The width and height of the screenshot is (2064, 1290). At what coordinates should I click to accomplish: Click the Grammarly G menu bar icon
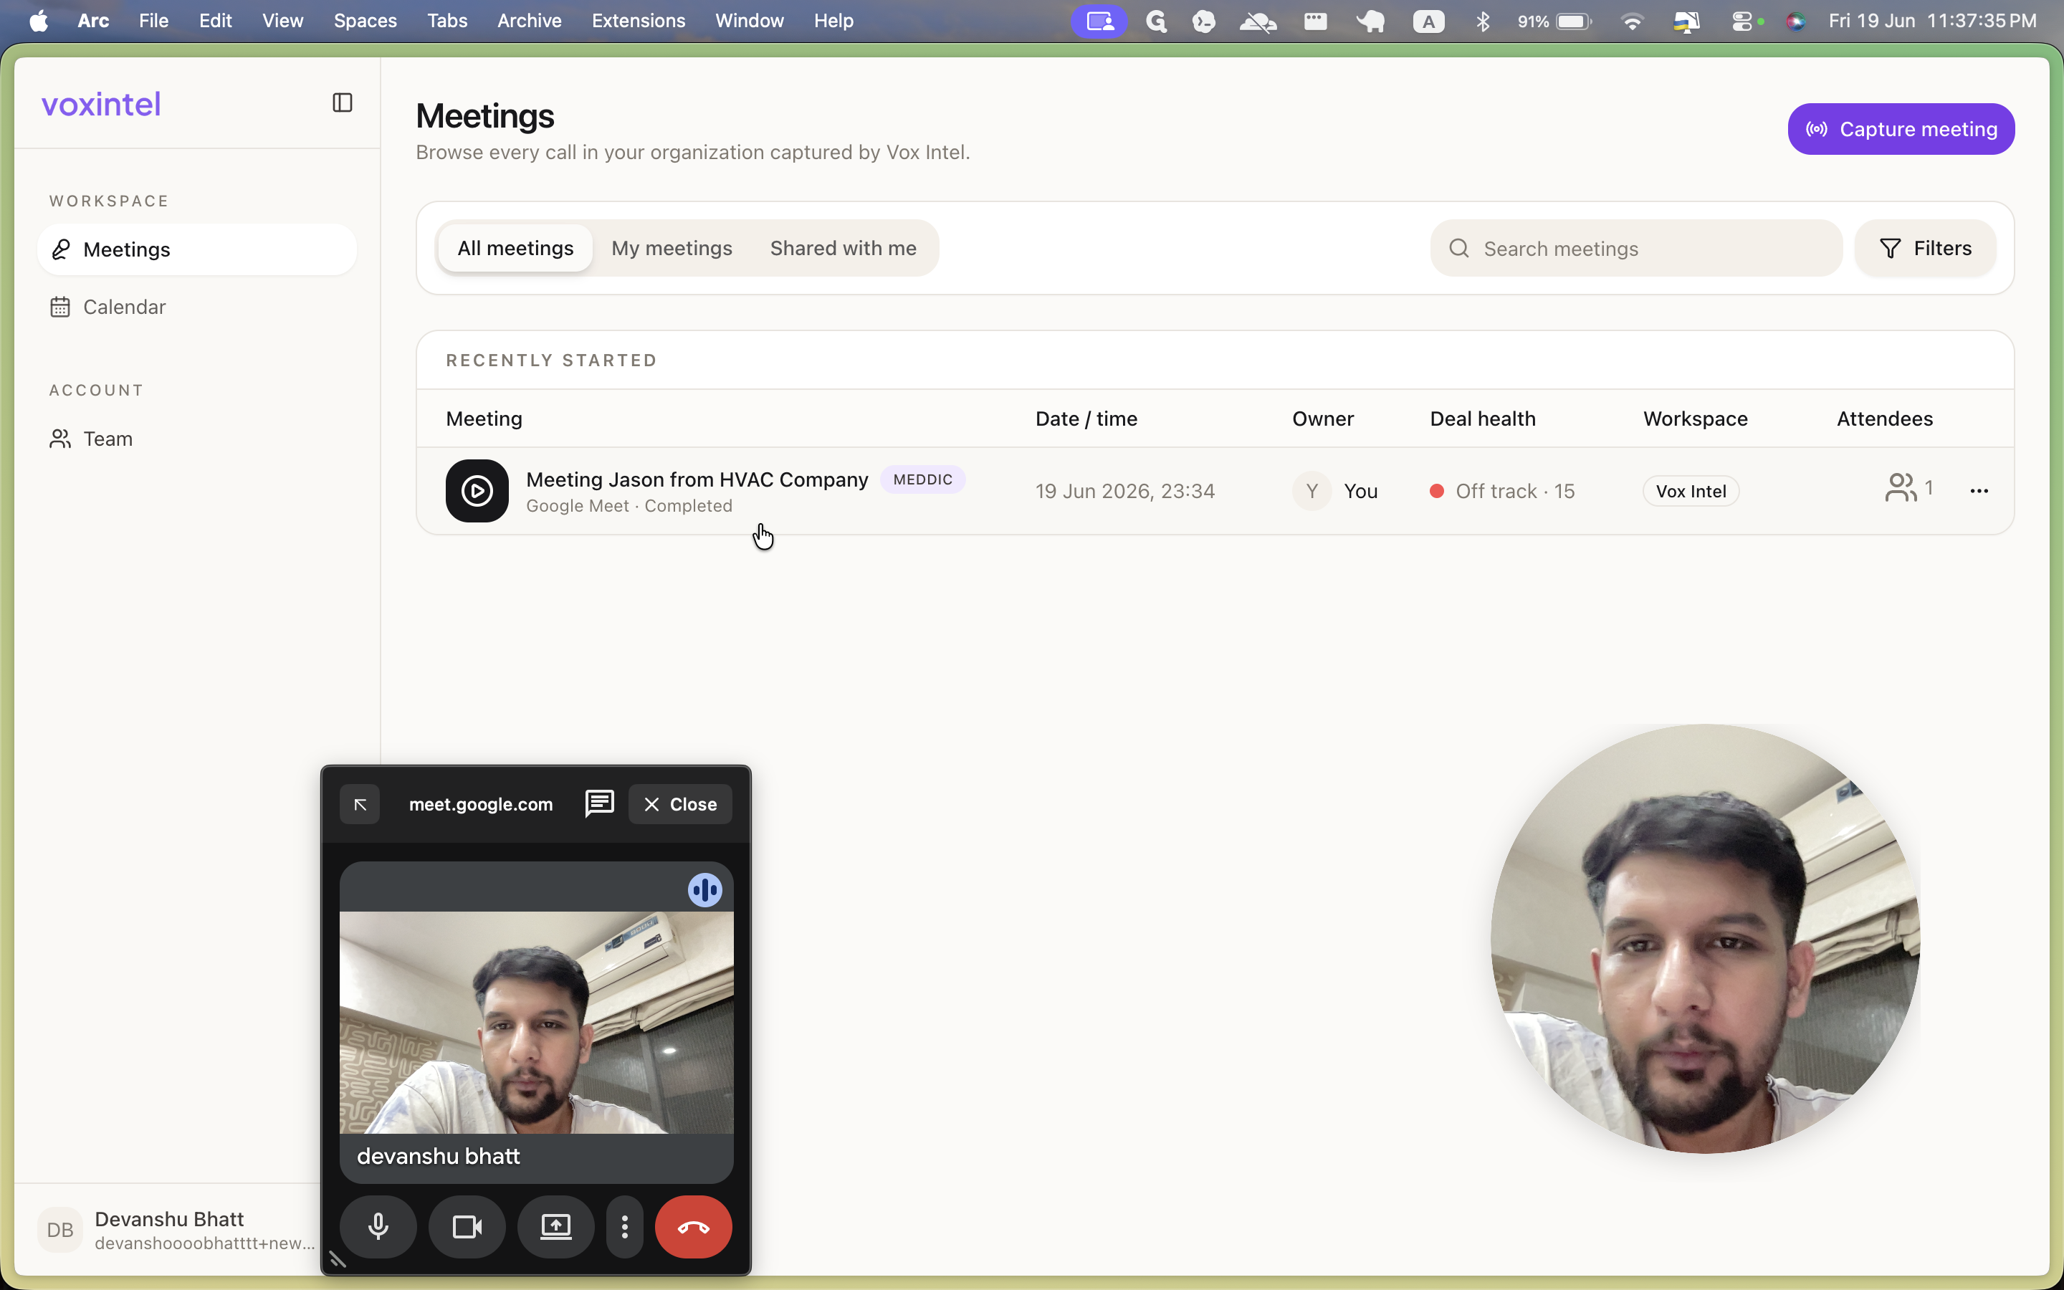(1157, 21)
